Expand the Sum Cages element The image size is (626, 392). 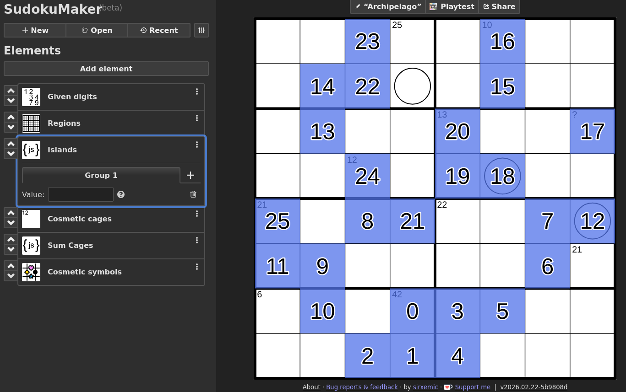[70, 246]
